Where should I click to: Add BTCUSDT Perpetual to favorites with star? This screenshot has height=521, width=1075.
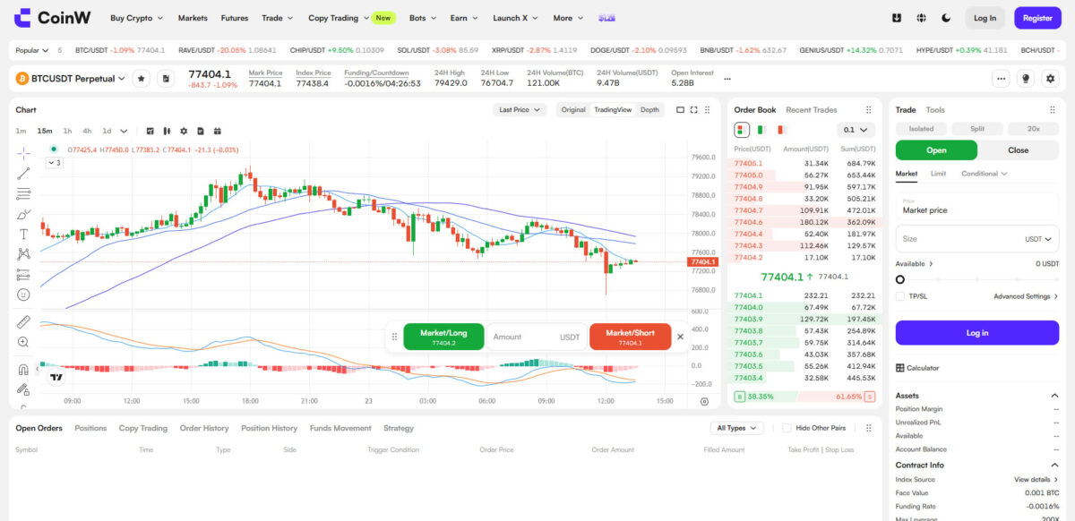(142, 79)
